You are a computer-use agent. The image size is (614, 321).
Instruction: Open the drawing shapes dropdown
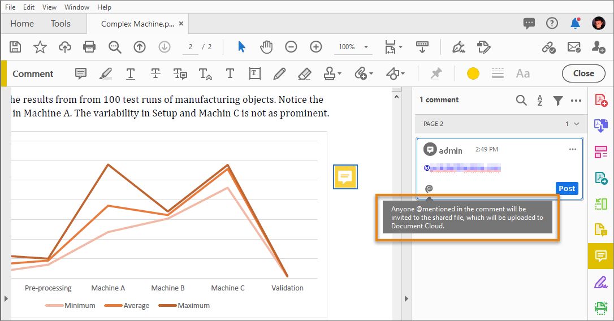[x=396, y=73]
